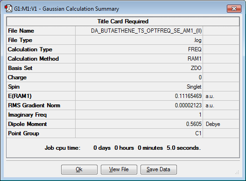Select the File Name value cell
246x181 pixels.
click(x=139, y=31)
